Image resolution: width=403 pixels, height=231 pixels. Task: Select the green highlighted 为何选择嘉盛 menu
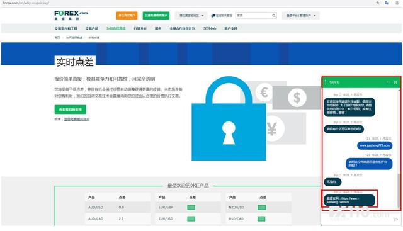coord(116,28)
